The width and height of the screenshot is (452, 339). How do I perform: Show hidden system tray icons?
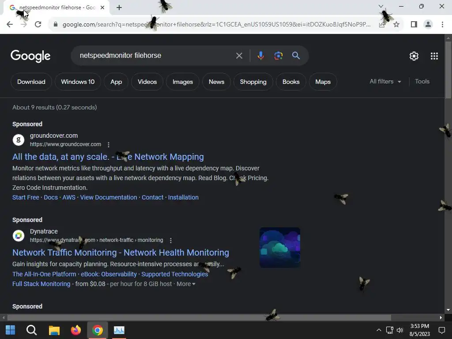coord(379,330)
